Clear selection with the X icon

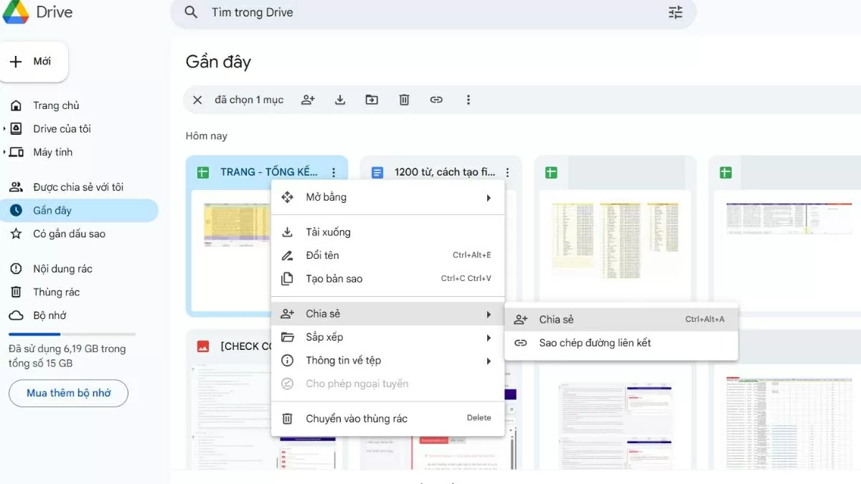coord(197,100)
